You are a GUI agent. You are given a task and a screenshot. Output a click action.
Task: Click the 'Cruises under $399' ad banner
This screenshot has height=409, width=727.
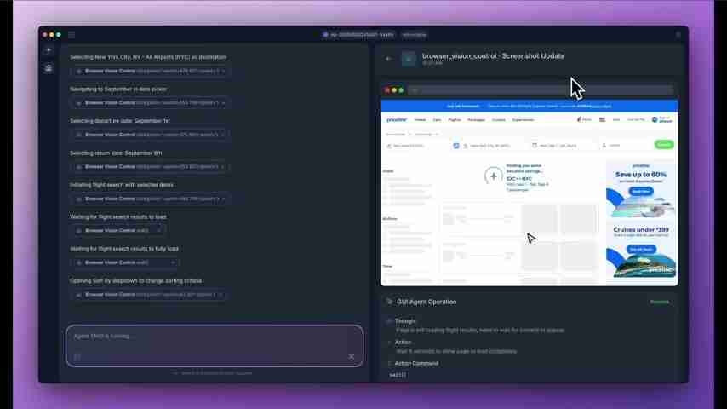[641, 251]
